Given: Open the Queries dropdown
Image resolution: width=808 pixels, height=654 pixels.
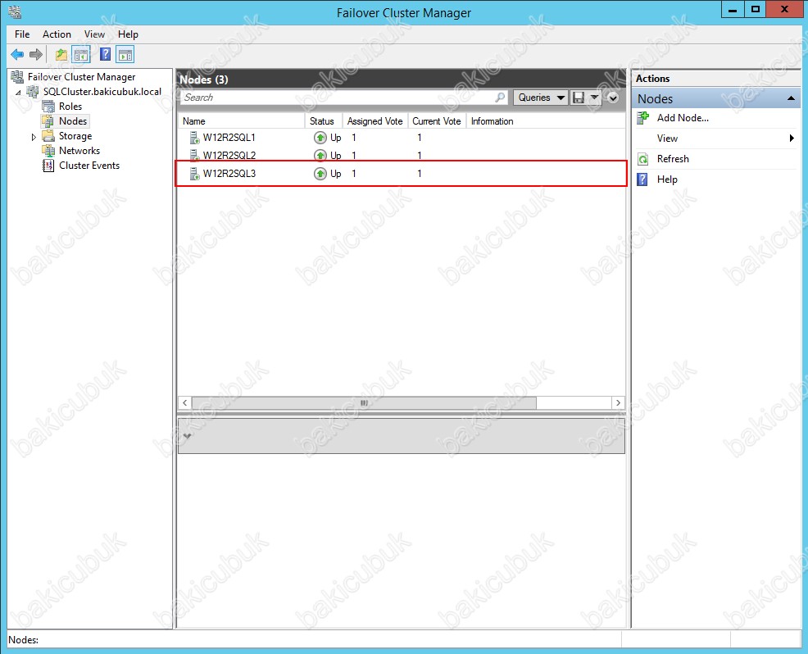Looking at the screenshot, I should point(541,98).
